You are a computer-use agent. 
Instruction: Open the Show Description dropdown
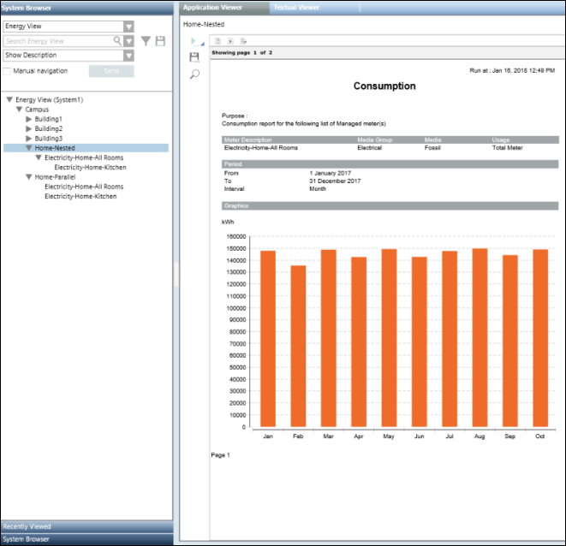tap(128, 56)
